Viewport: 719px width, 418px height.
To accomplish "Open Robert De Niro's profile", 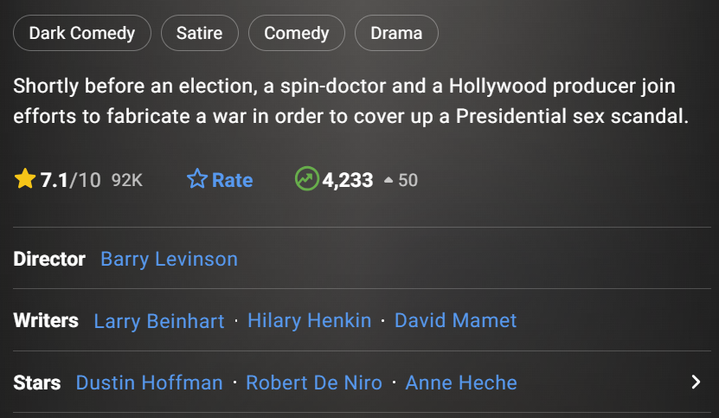I will (314, 383).
